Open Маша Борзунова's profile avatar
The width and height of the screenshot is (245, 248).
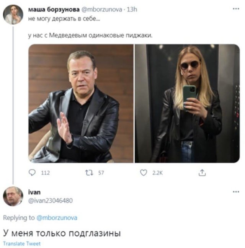[x=13, y=15]
